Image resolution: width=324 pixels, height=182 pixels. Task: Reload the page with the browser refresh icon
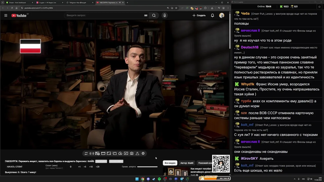[12, 8]
